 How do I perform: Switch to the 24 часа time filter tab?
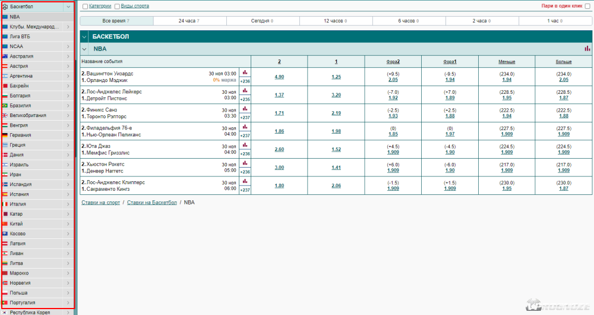(189, 21)
